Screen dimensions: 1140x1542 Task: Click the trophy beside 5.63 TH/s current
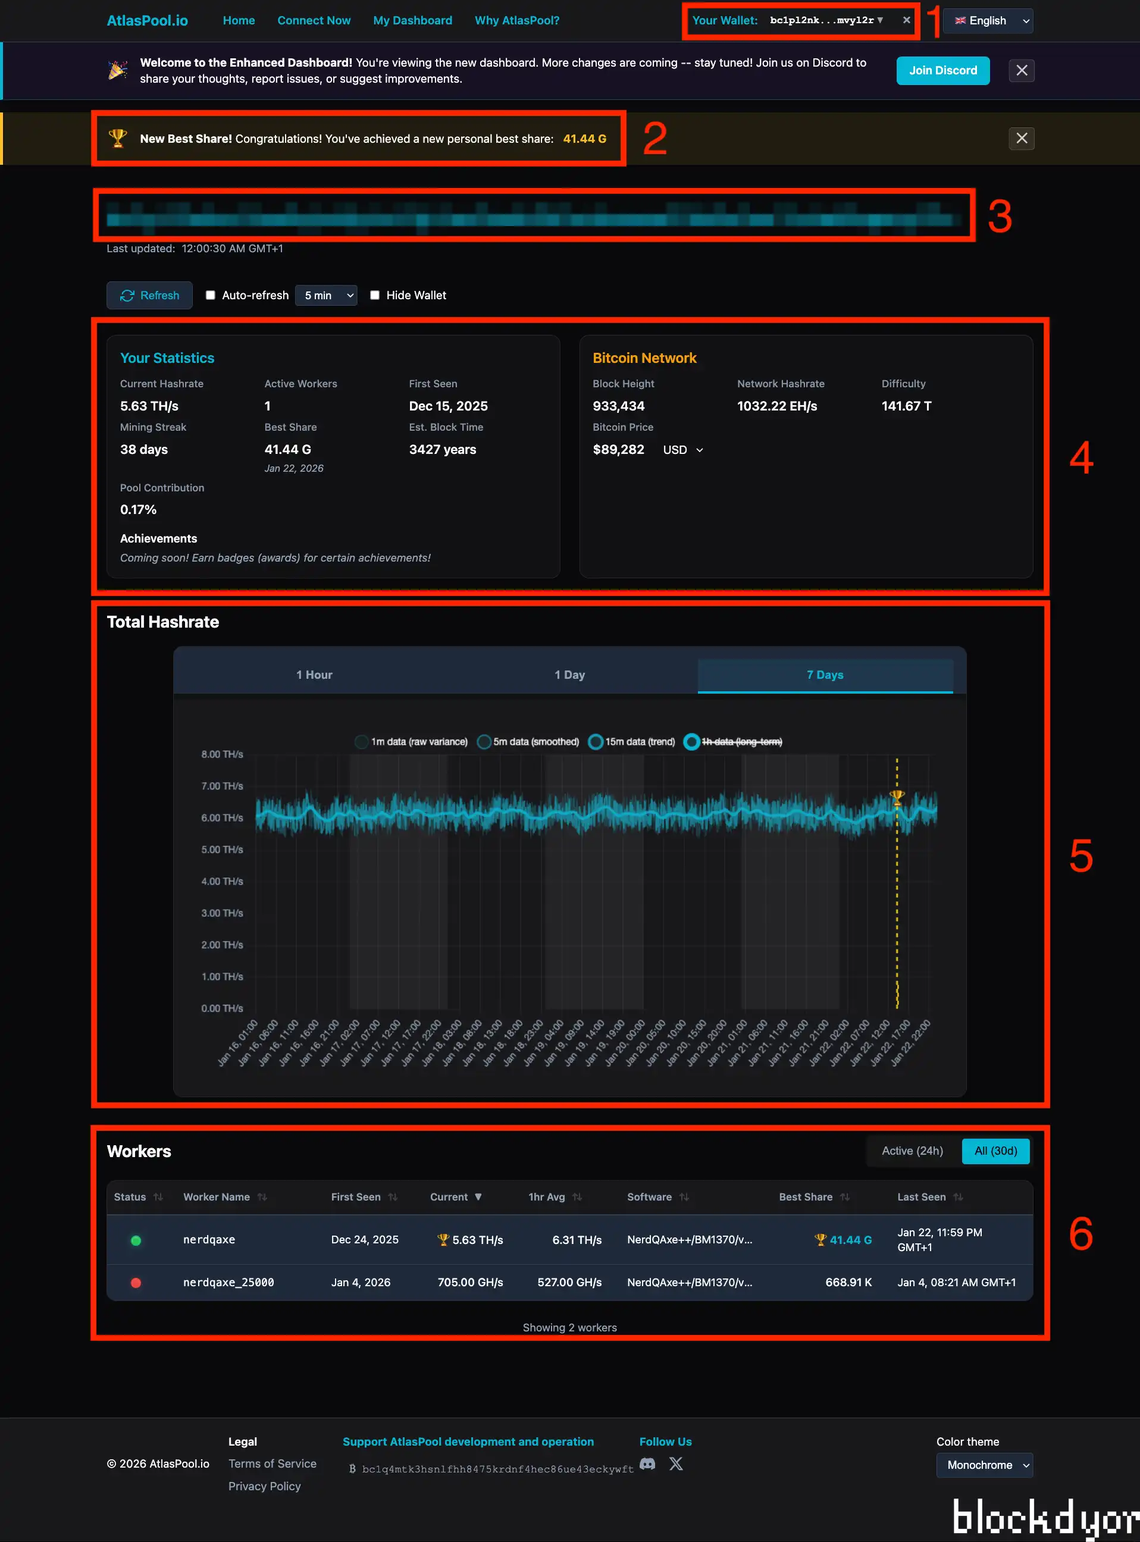(443, 1239)
